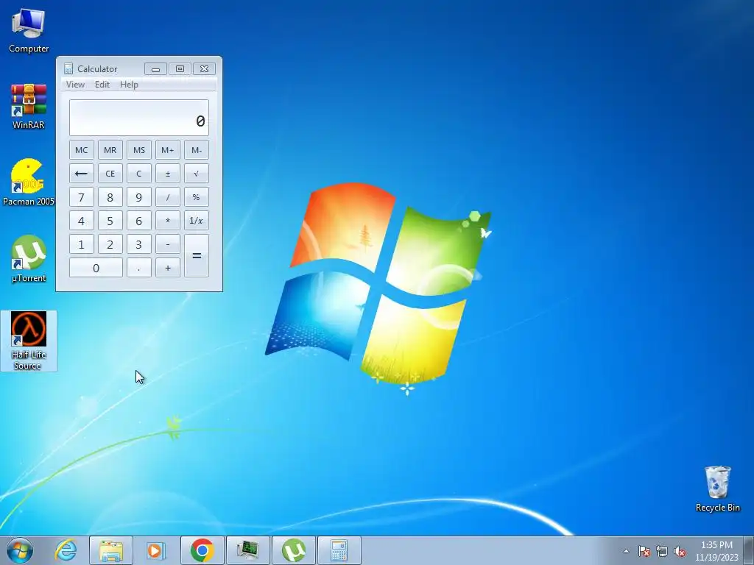Image resolution: width=754 pixels, height=565 pixels.
Task: Open the Windows Start orb
Action: tap(20, 550)
